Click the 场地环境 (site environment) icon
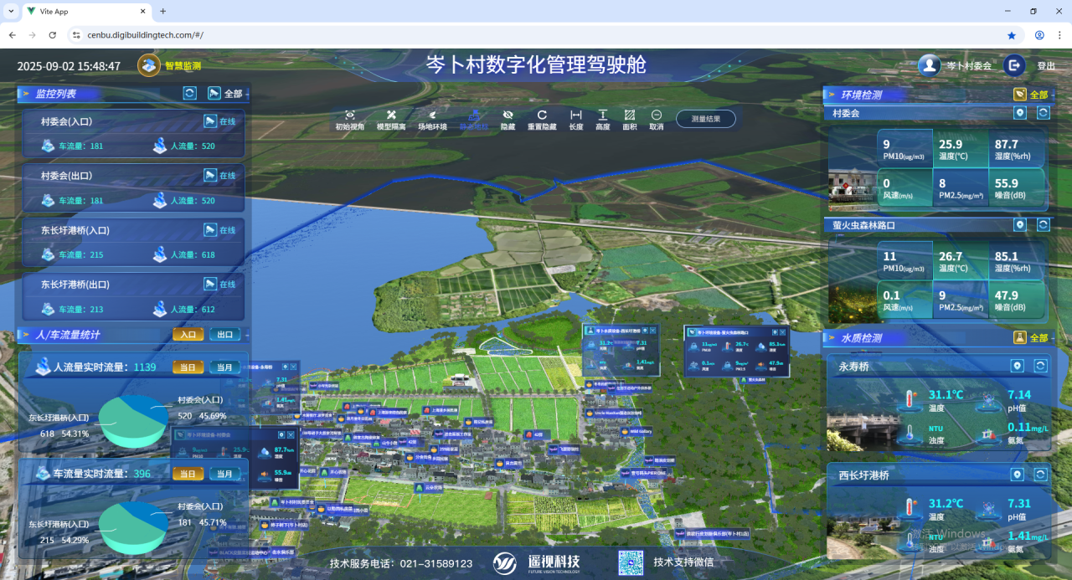Viewport: 1072px width, 580px height. click(x=433, y=115)
